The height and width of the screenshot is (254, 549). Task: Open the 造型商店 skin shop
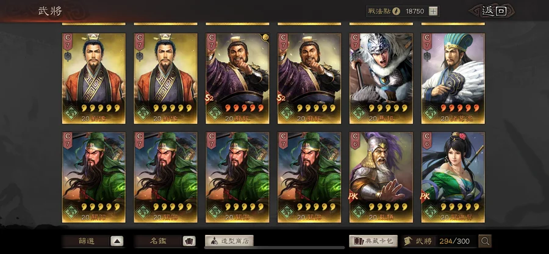point(229,241)
